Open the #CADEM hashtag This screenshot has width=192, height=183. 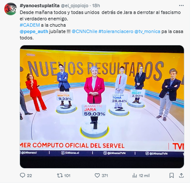tap(30, 25)
